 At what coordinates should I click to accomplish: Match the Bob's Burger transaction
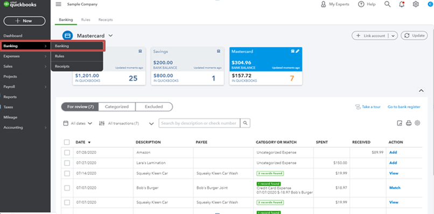coord(395,188)
